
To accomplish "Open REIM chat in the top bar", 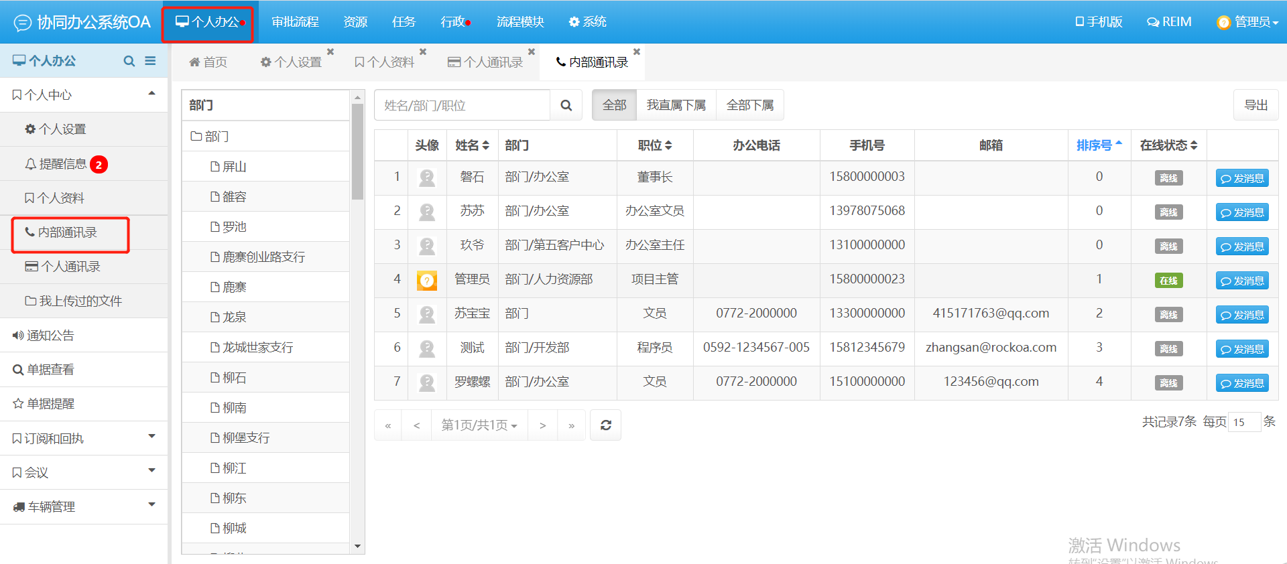I will point(1169,22).
